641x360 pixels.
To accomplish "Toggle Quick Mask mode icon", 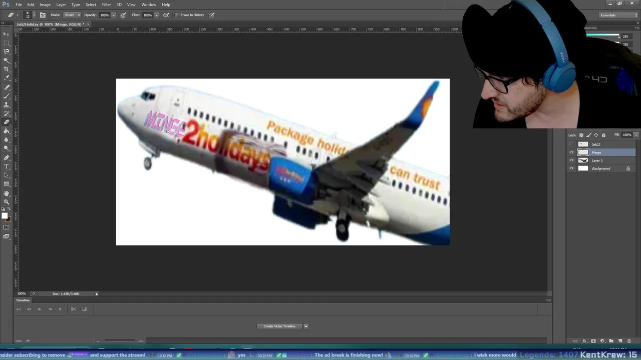I will (x=7, y=227).
